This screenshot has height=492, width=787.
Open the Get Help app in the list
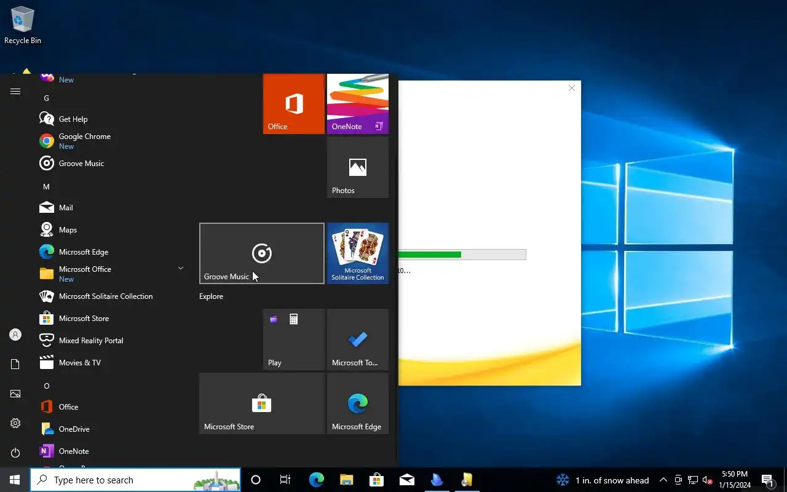click(111, 119)
